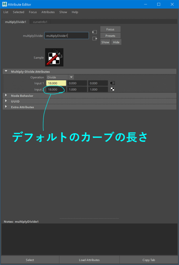
Task: Maximize the Attribute Editor window
Action: click(x=159, y=4)
